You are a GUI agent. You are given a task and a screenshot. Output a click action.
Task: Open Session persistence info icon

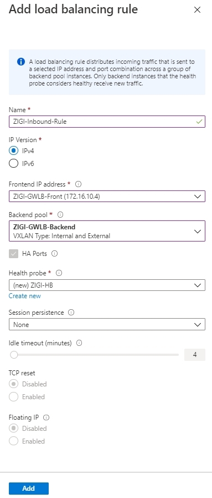[71, 313]
